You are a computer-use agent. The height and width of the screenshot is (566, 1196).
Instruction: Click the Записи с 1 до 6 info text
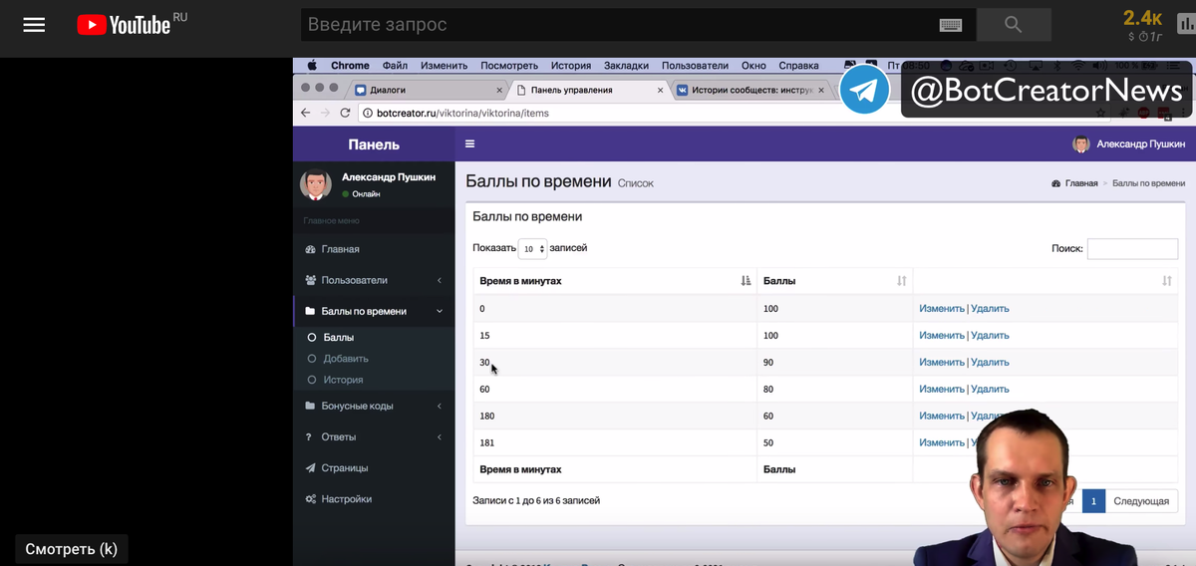click(536, 500)
